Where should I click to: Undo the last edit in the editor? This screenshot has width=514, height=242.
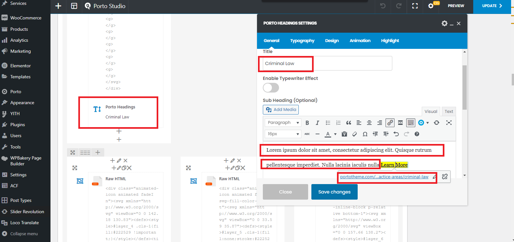396,134
